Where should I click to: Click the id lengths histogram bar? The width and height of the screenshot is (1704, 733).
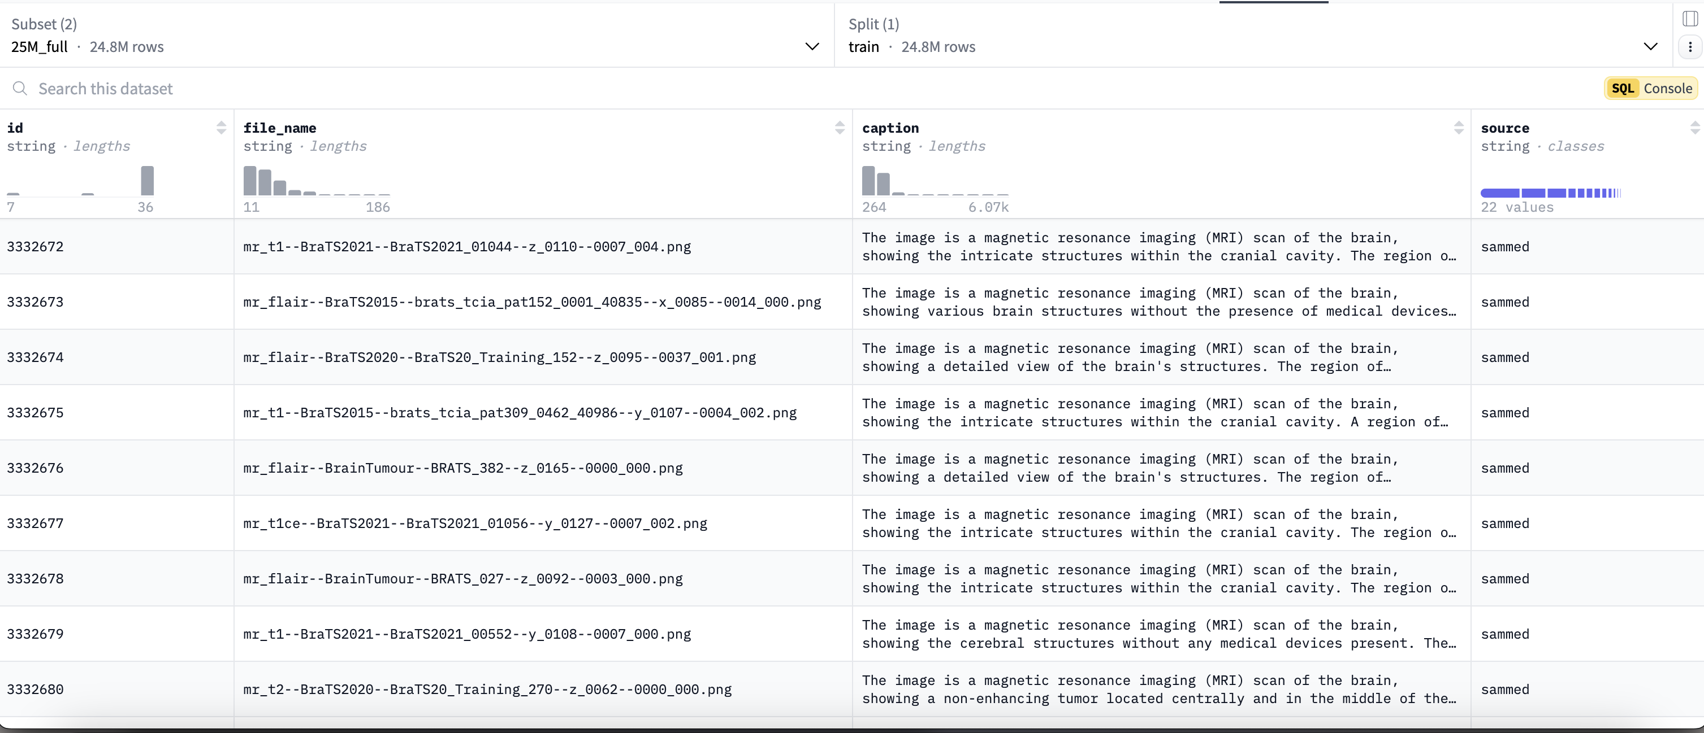point(147,181)
